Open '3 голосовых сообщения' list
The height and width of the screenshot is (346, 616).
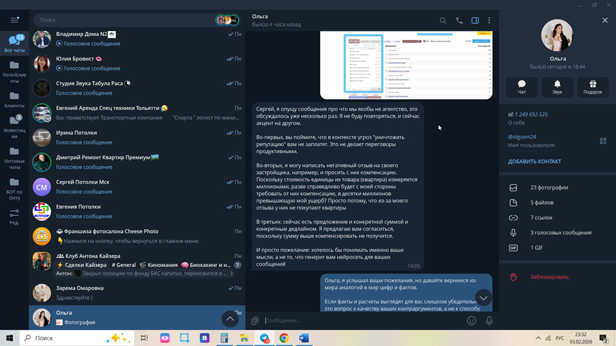tap(557, 232)
